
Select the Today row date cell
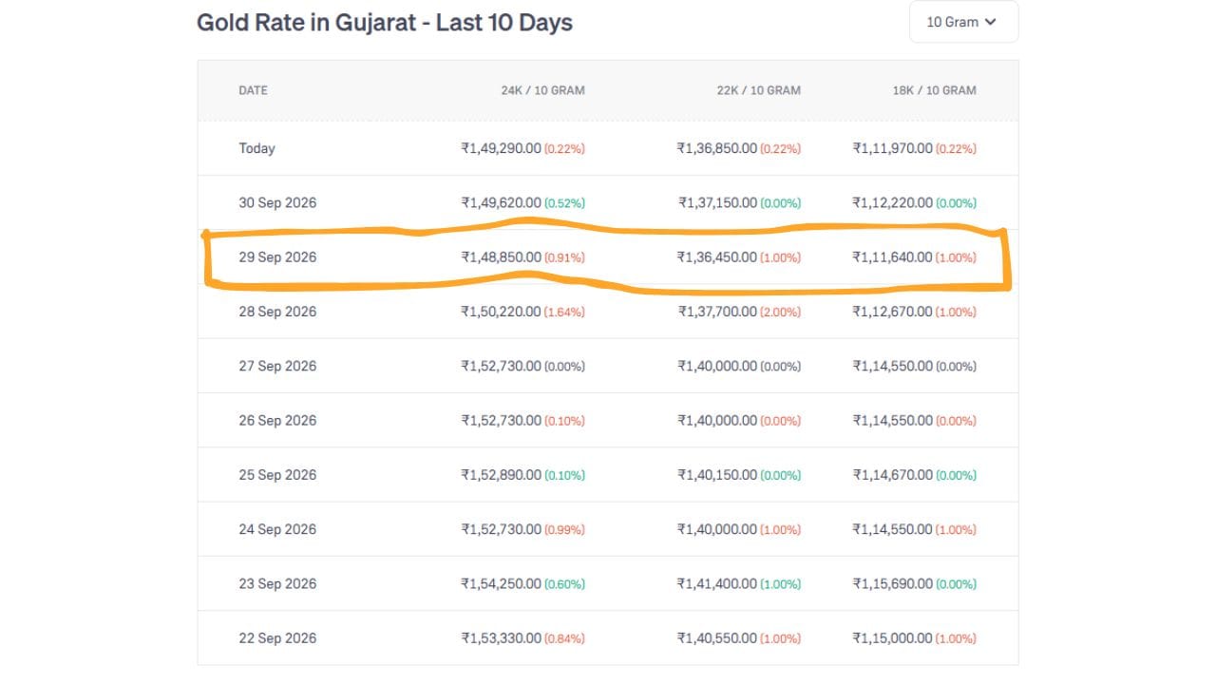tap(256, 148)
